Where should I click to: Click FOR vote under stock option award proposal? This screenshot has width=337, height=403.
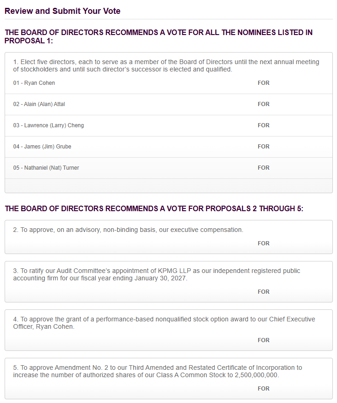coord(264,340)
